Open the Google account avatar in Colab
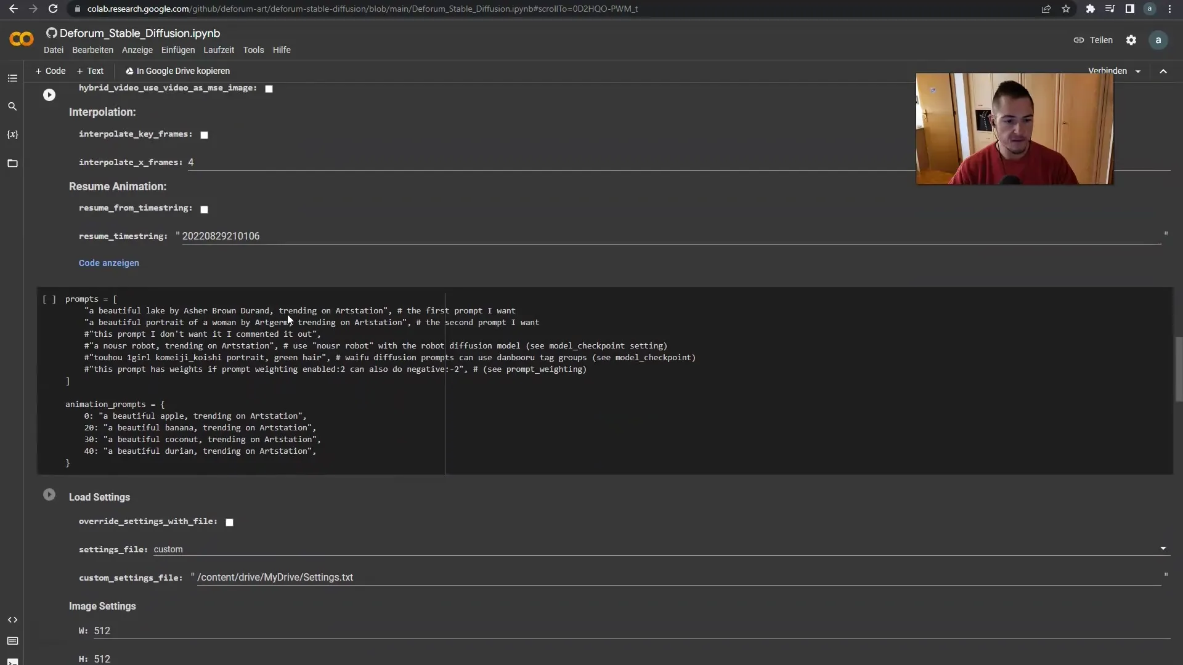Image resolution: width=1183 pixels, height=665 pixels. (1158, 40)
